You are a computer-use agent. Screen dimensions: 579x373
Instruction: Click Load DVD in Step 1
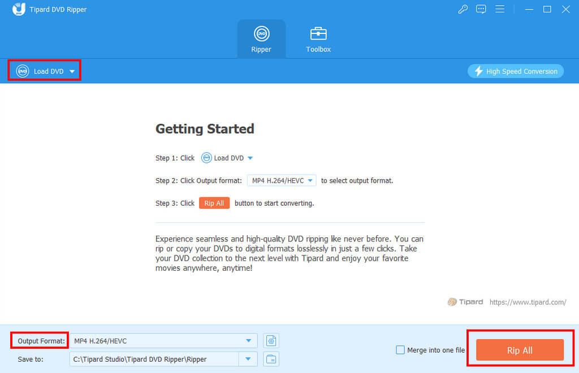228,158
